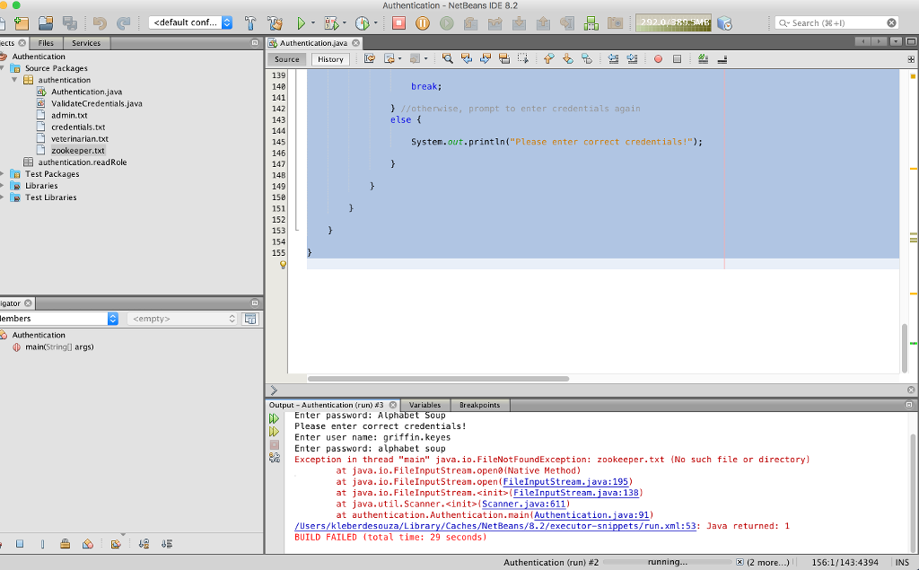
Task: Click the Clean and Build icon
Action: click(275, 23)
